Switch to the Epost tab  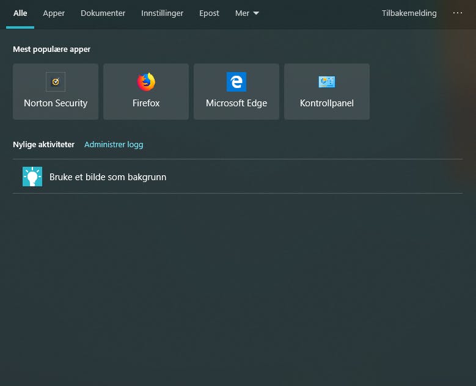[209, 13]
